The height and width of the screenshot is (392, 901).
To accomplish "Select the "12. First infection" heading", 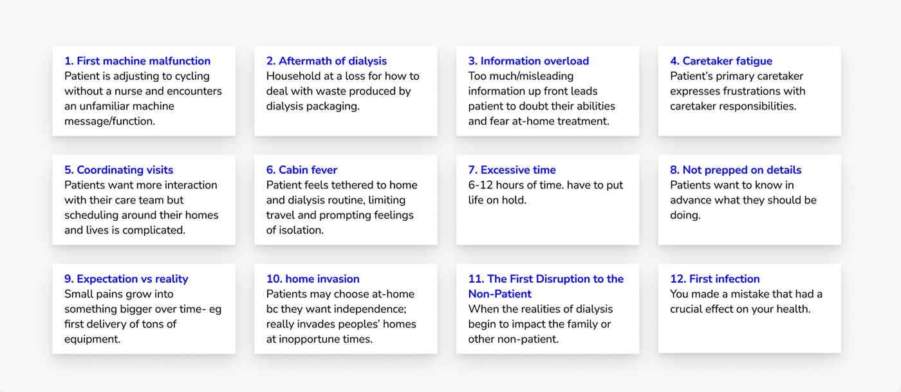I will [714, 279].
